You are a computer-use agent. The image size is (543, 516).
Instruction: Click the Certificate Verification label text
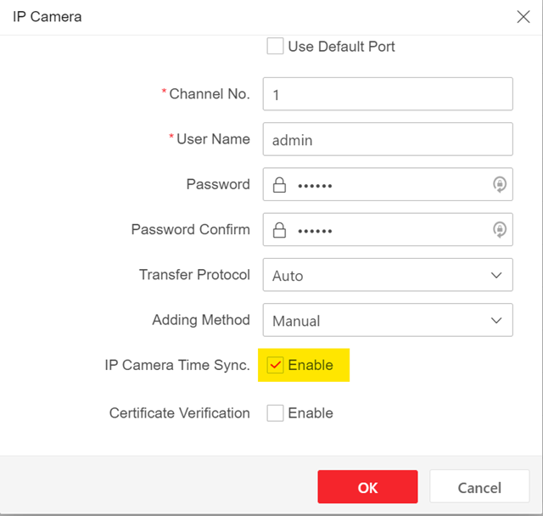click(x=179, y=413)
